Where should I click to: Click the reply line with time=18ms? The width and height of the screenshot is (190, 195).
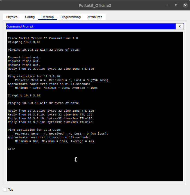tap(51, 111)
